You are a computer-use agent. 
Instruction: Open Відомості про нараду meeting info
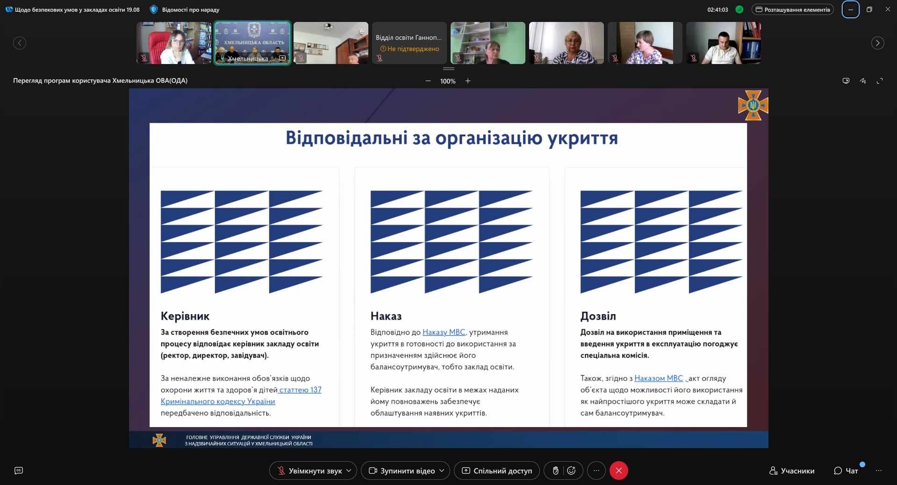pyautogui.click(x=185, y=9)
